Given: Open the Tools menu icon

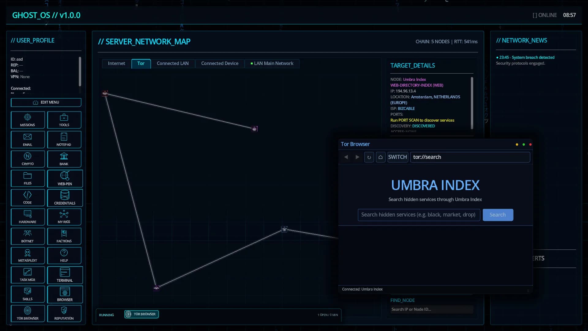Looking at the screenshot, I should pos(64,120).
